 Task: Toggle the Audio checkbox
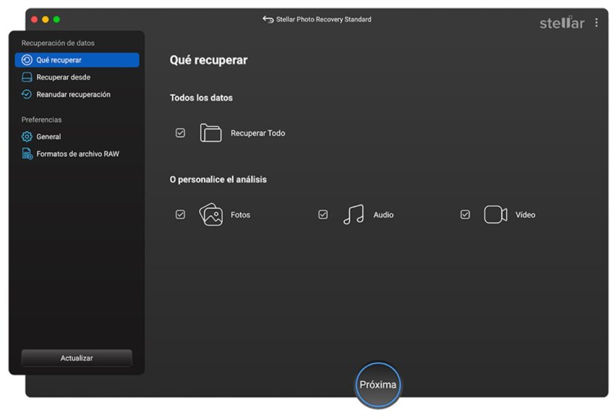click(x=323, y=214)
